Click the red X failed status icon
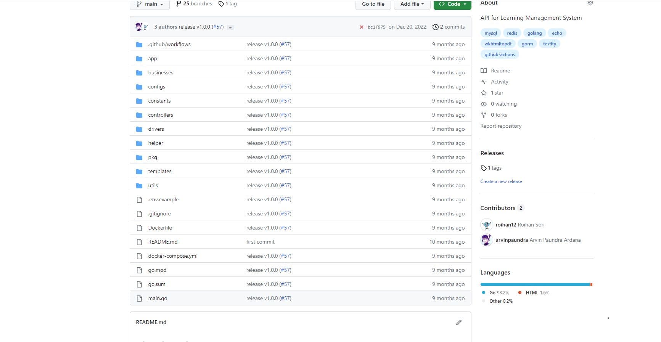Screen dimensions: 661x342 tap(362, 27)
